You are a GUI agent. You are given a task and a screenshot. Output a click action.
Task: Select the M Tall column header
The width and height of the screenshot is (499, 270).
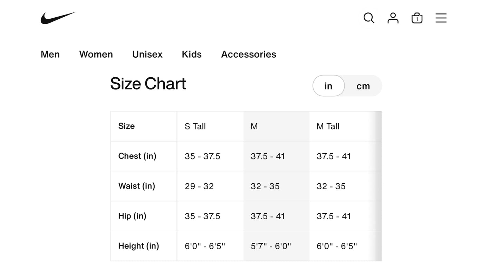[x=328, y=126]
